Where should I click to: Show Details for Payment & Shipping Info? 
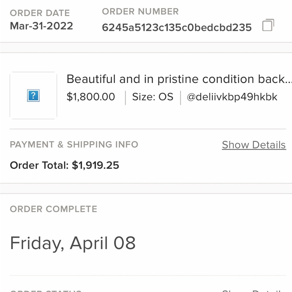tap(253, 145)
